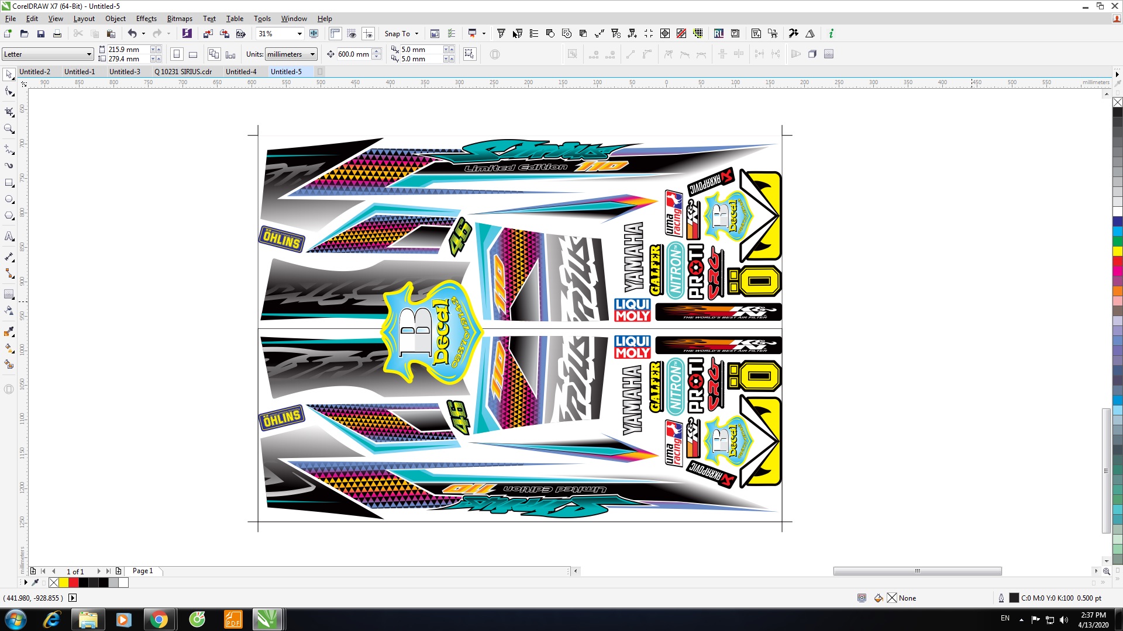Import a file into the document
Screen dimensions: 1123x631
(x=208, y=33)
